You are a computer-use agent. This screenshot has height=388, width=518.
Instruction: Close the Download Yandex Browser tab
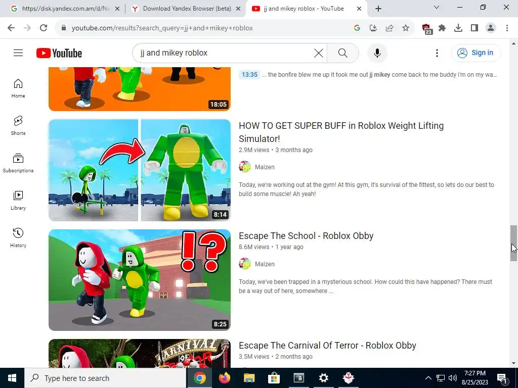tap(238, 9)
